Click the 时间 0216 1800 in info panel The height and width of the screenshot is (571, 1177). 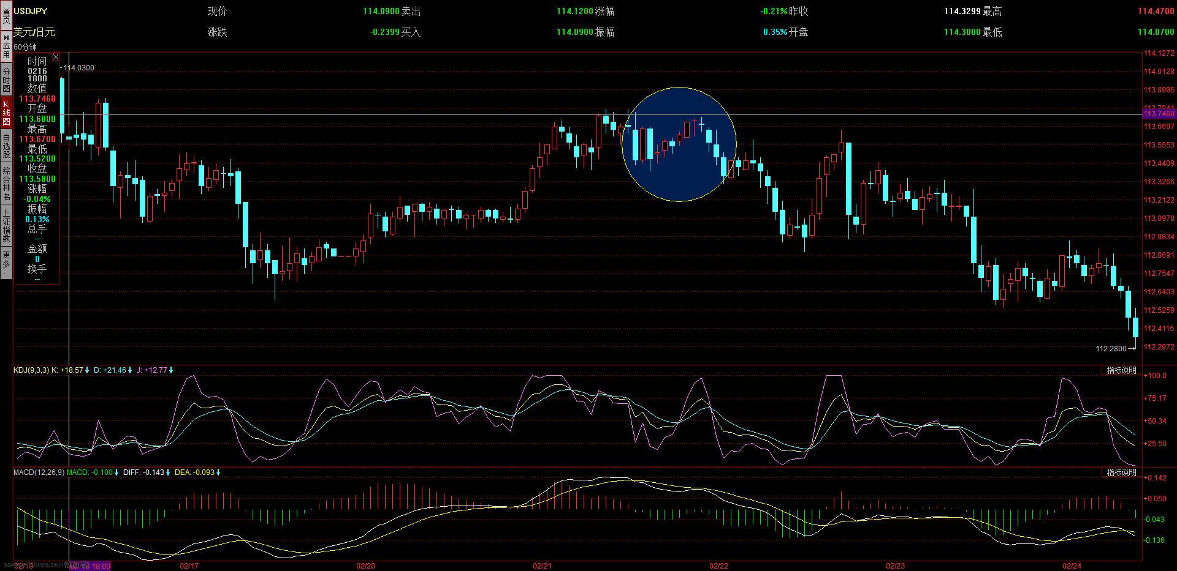[x=37, y=75]
